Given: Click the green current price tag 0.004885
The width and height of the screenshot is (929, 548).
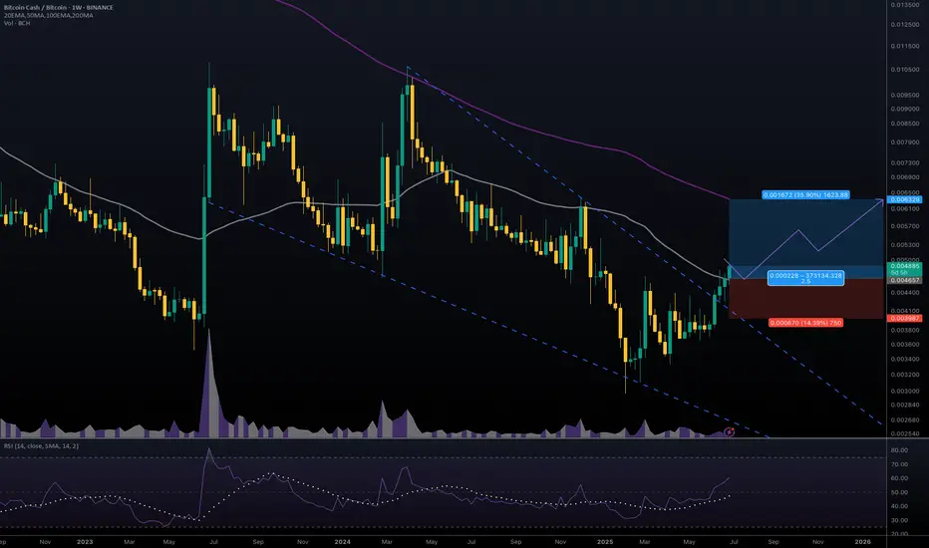Looking at the screenshot, I should pyautogui.click(x=904, y=267).
